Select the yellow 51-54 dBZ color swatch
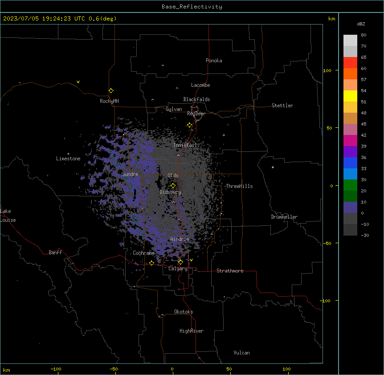Viewport: 384px width, 375px height. (350, 96)
